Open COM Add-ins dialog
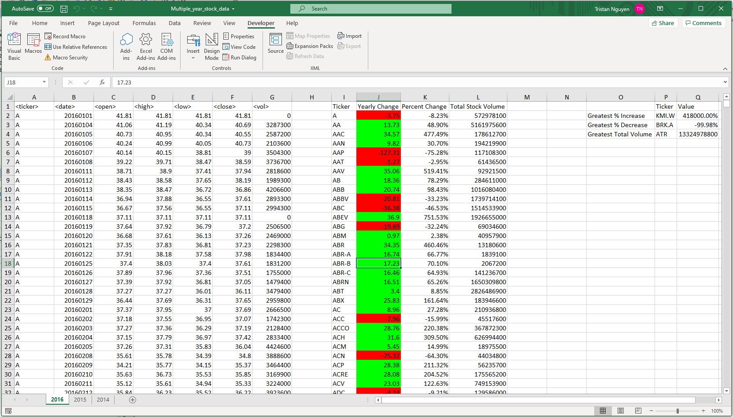This screenshot has width=733, height=417. point(167,47)
